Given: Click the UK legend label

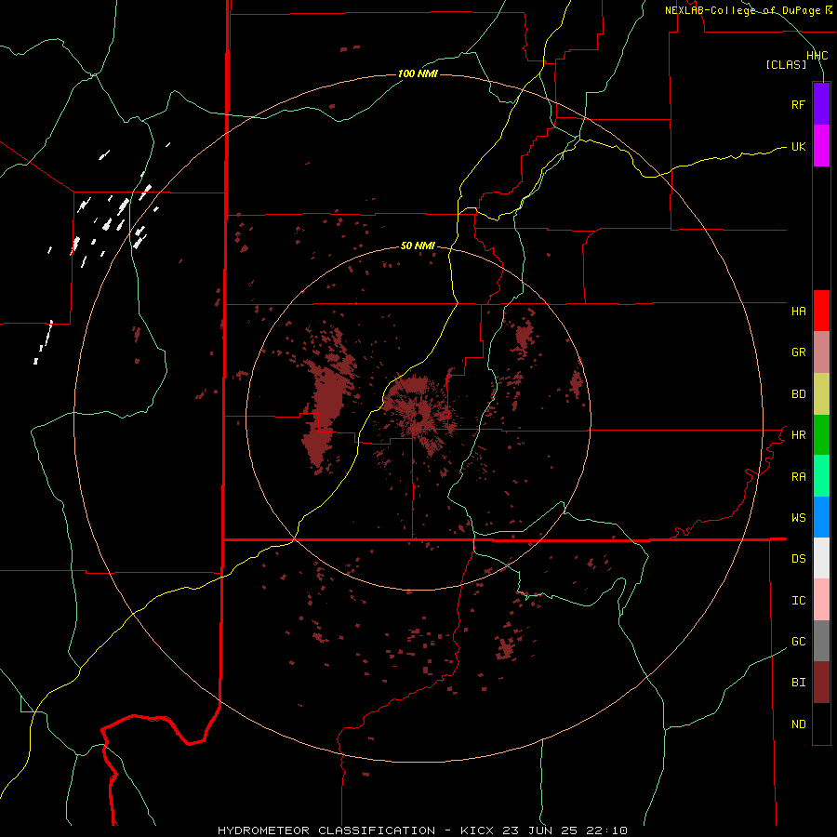Looking at the screenshot, I should point(798,146).
